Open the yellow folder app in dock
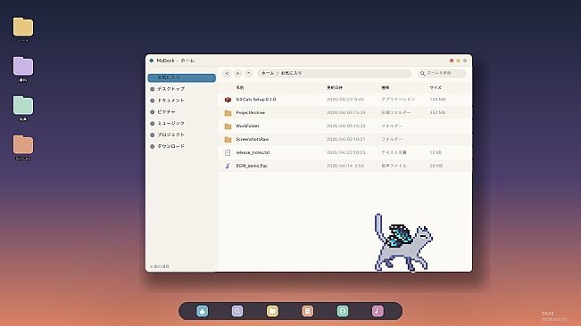The width and height of the screenshot is (581, 326). pyautogui.click(x=272, y=311)
